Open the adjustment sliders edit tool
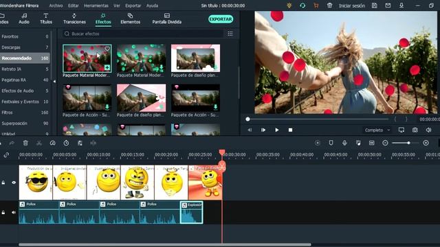Image resolution: width=440 pixels, height=247 pixels. click(80, 143)
